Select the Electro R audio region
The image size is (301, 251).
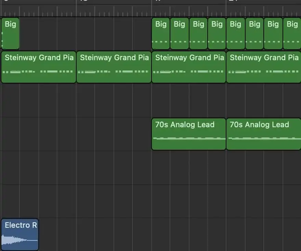coord(20,234)
